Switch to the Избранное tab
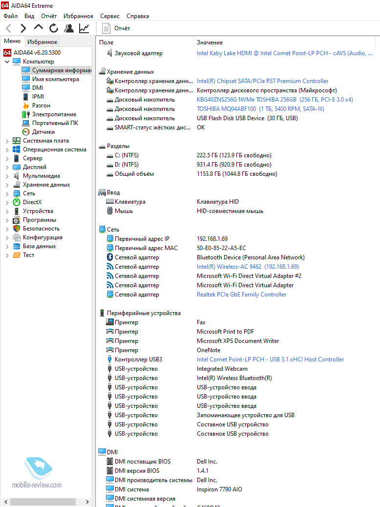Image resolution: width=380 pixels, height=507 pixels. (x=42, y=42)
